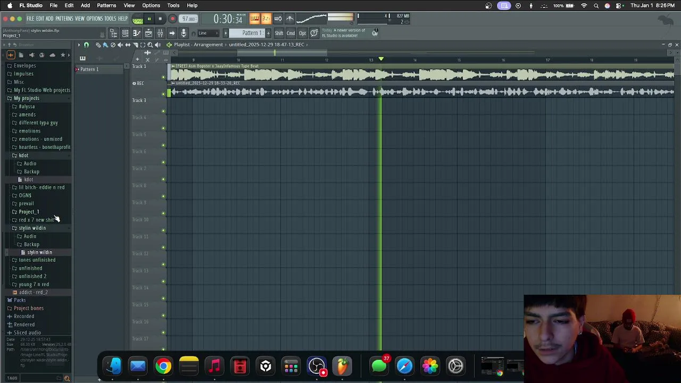Toggle Song/Pattern mode button
The width and height of the screenshot is (681, 383).
(x=137, y=20)
